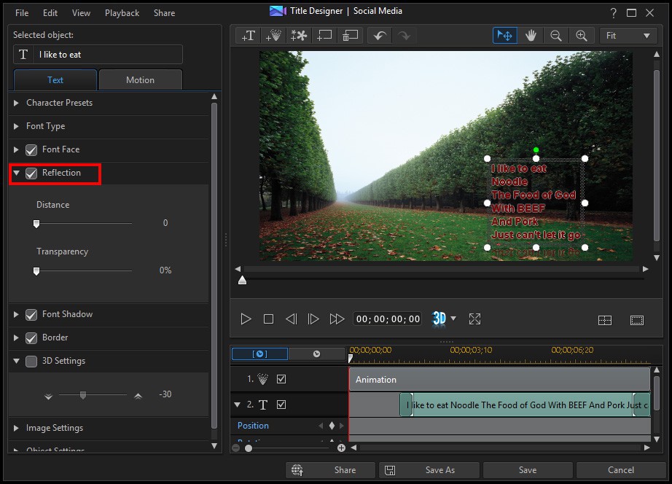This screenshot has width=672, height=484.
Task: Activate the object selection move tool
Action: pyautogui.click(x=505, y=36)
